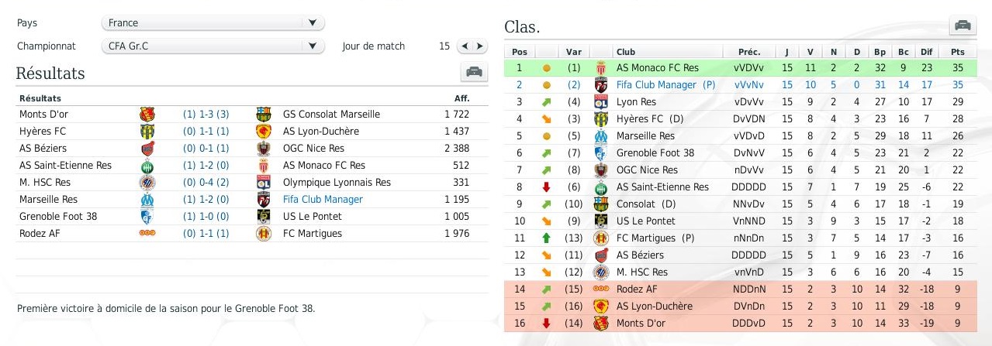Open the (1) 1-3 (3) score link
The height and width of the screenshot is (346, 992).
pos(206,115)
